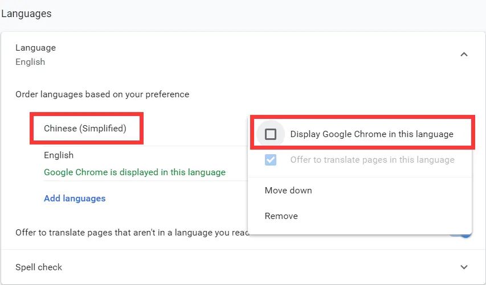Viewport: 486px width, 285px height.
Task: Check Display Google Chrome in this language
Action: 270,134
